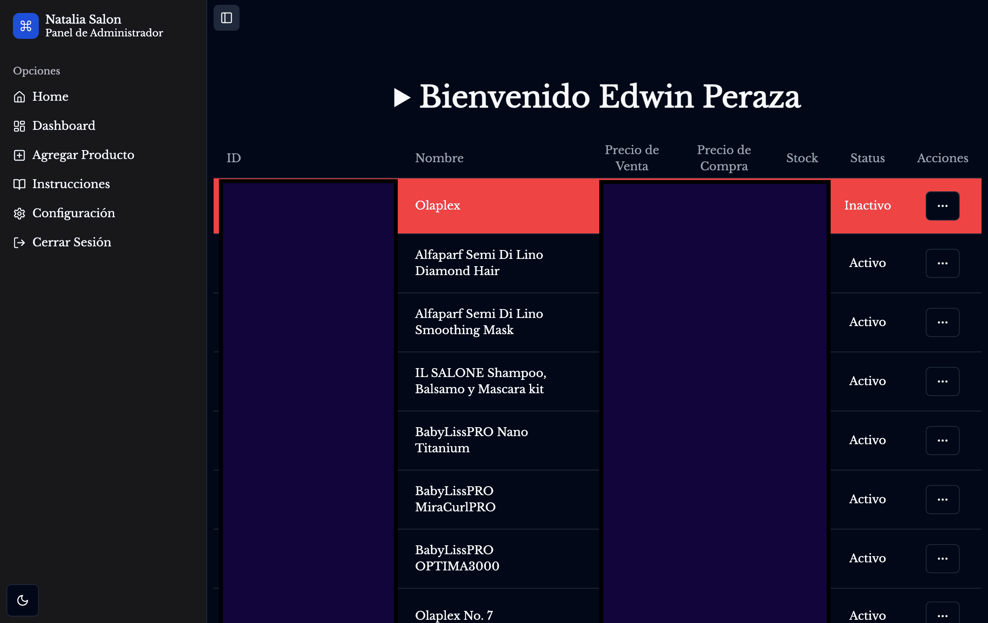Select IL SALONE Shampoo, Balsamo y Mascara kit
Image resolution: width=988 pixels, height=623 pixels.
(481, 381)
